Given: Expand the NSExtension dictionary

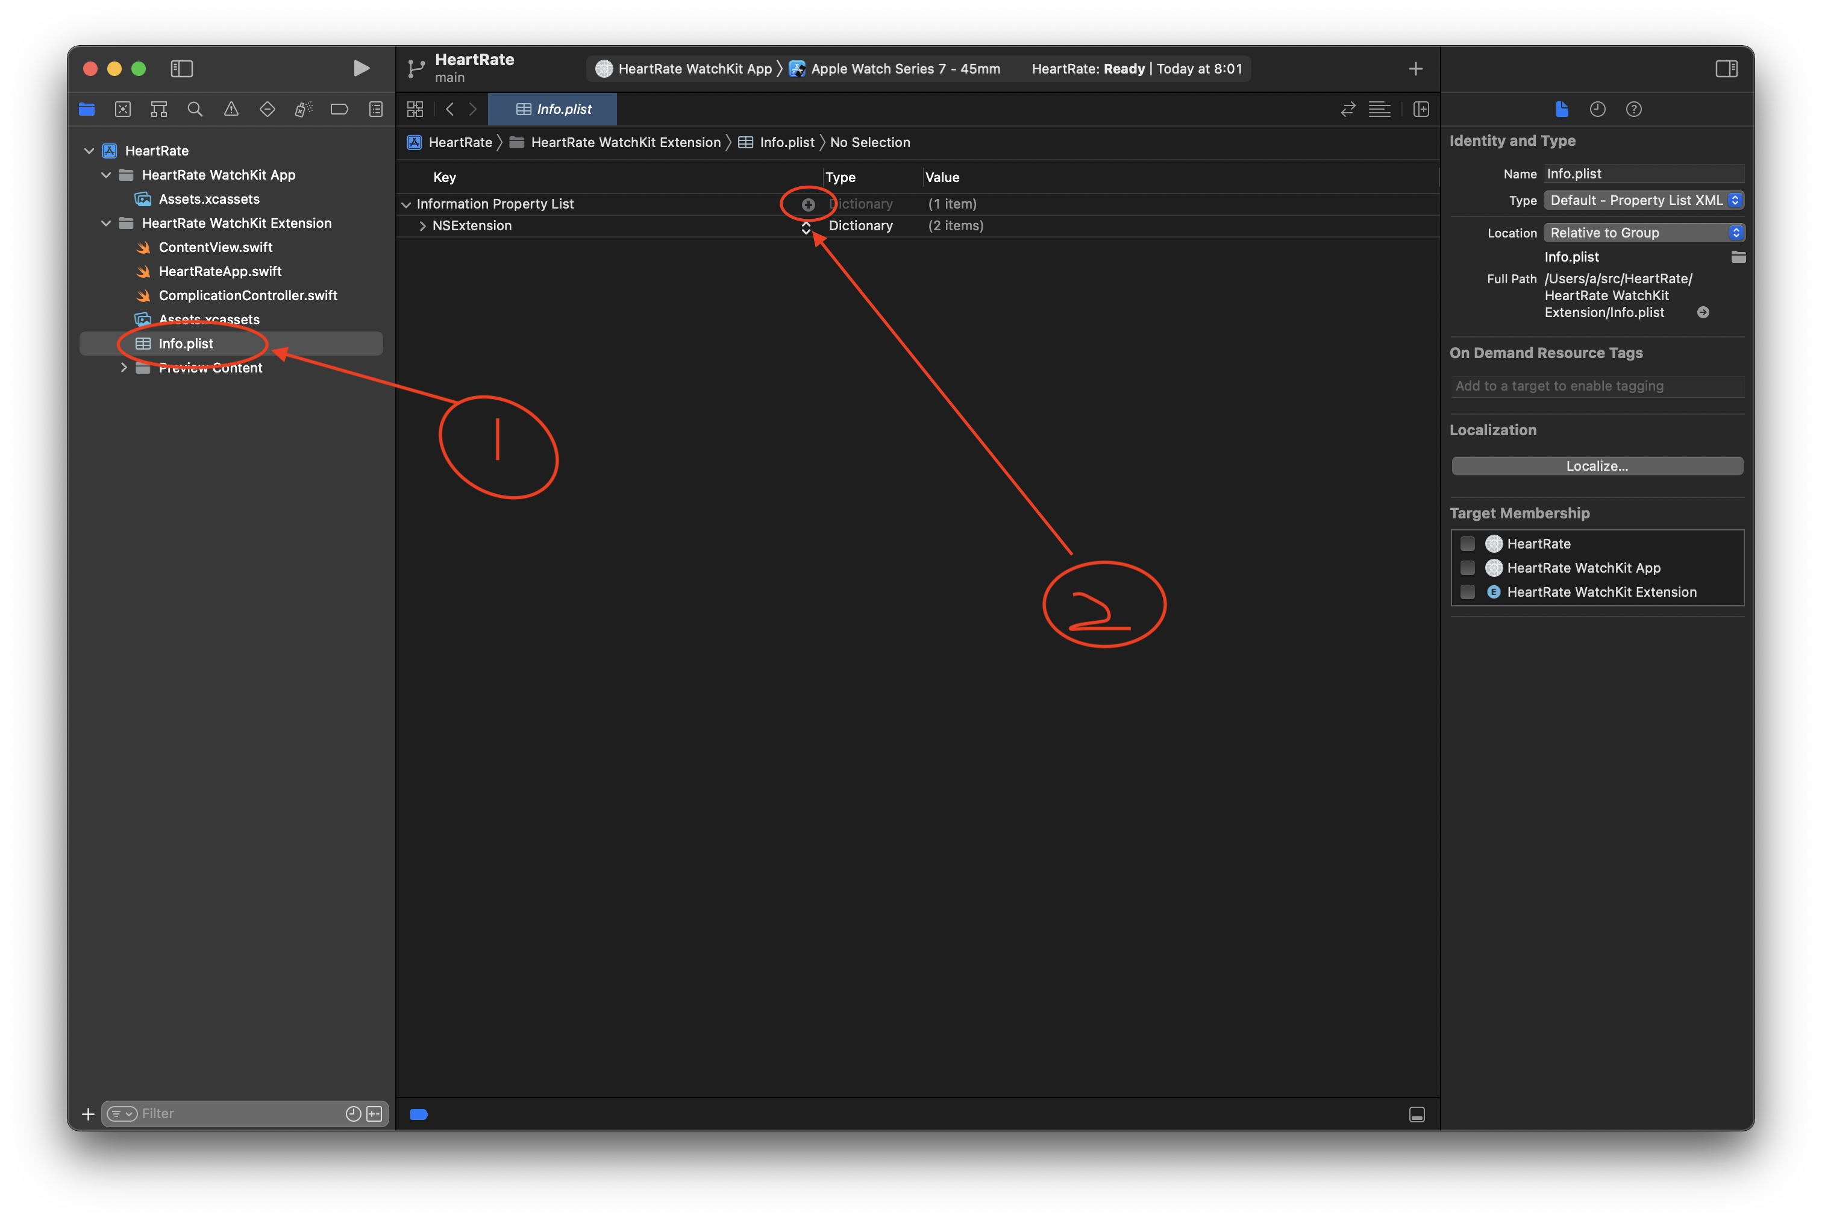Looking at the screenshot, I should pyautogui.click(x=423, y=227).
